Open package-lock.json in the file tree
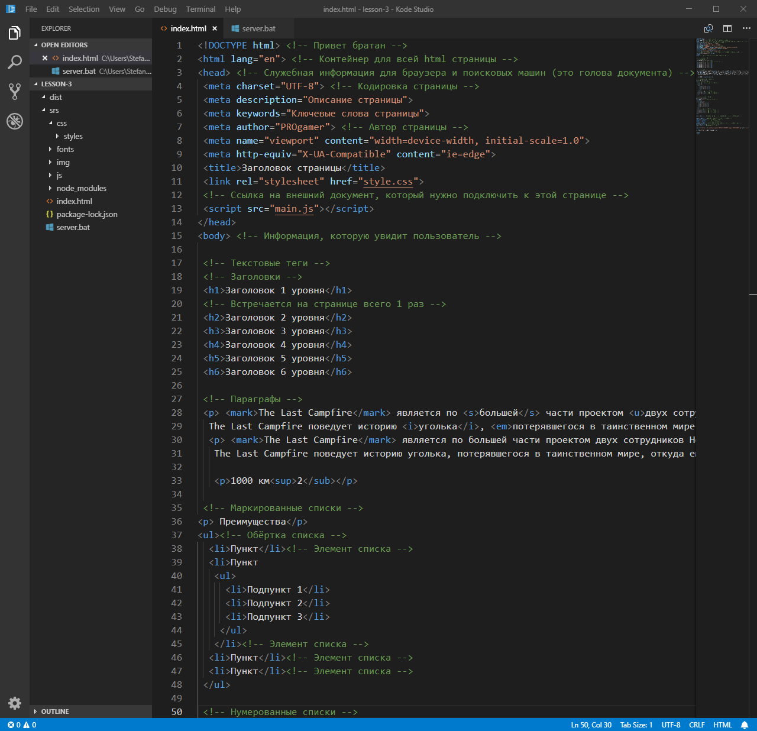This screenshot has width=757, height=731. pos(86,214)
